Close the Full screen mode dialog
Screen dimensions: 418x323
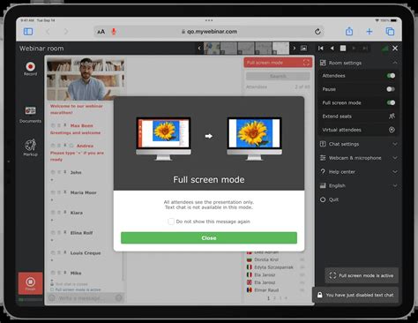point(209,237)
